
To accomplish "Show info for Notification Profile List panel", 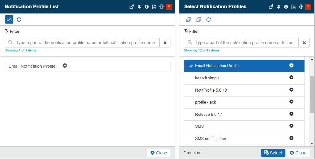I will (x=147, y=7).
